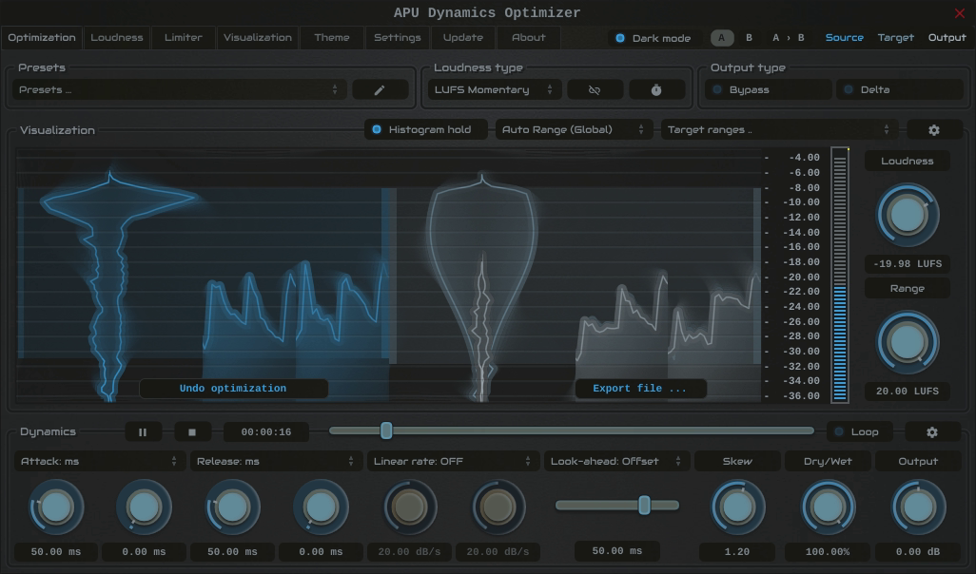Screen dimensions: 976x574
Task: Click the pencil edit preset icon
Action: tap(380, 90)
